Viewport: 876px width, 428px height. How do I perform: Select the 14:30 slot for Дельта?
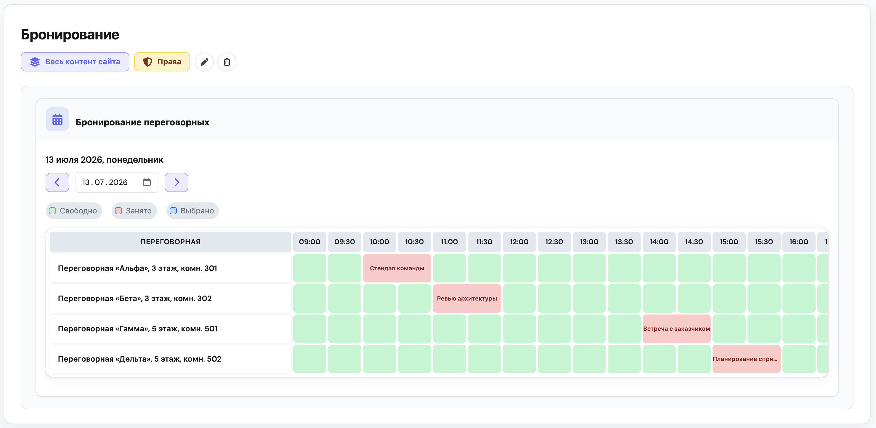(x=694, y=359)
